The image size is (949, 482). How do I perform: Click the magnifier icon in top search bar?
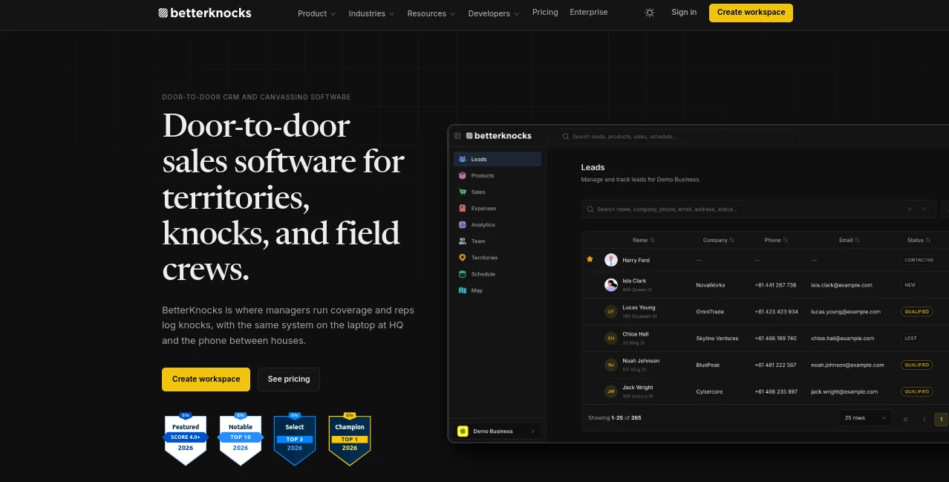point(566,137)
